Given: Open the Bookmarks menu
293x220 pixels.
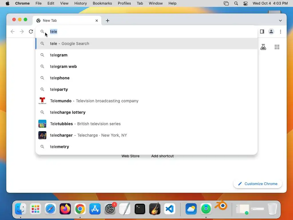Looking at the screenshot, I should 102,3.
